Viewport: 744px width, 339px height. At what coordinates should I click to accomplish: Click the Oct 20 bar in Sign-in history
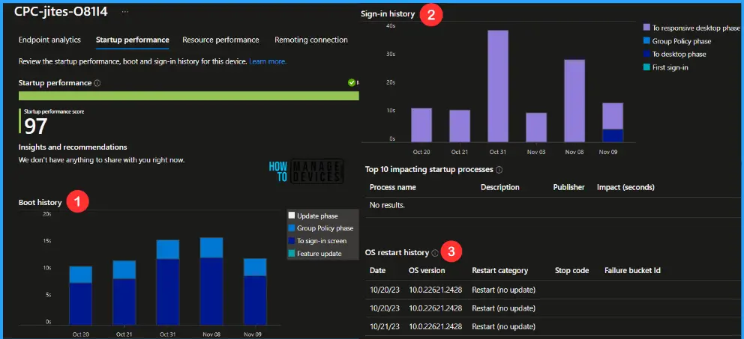(421, 126)
